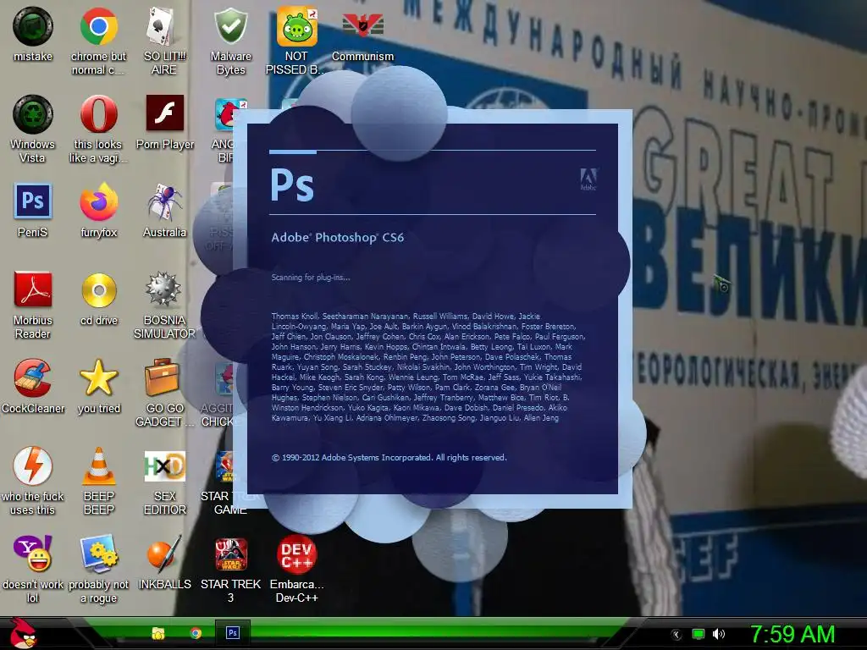Open the 'GO GO GADGET...' briefcase icon

tap(162, 377)
